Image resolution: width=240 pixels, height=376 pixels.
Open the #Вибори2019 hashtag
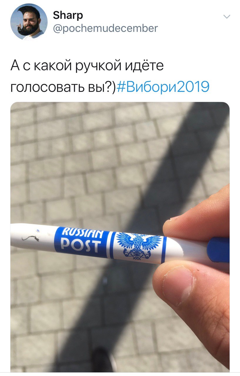point(163,86)
